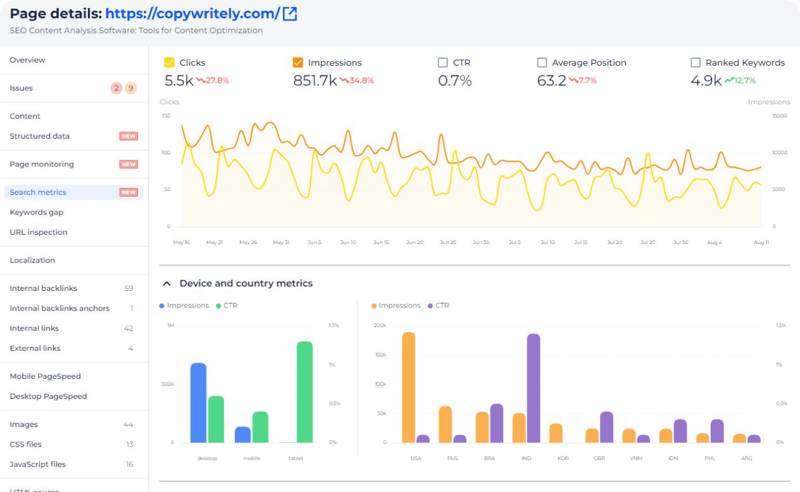Screen dimensions: 800x492
Task: Click the 4.9k Ranked Keywords value
Action: (x=706, y=81)
